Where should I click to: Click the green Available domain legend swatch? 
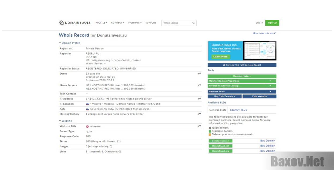(x=210, y=131)
